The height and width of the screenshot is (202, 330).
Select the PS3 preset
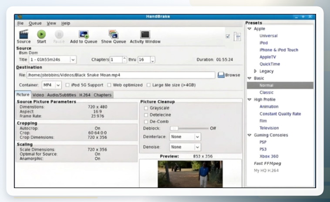[263, 149]
